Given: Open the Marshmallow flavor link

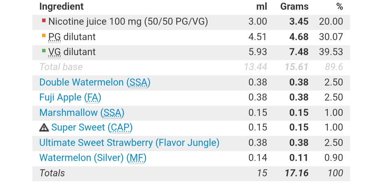Looking at the screenshot, I should click(x=69, y=112).
